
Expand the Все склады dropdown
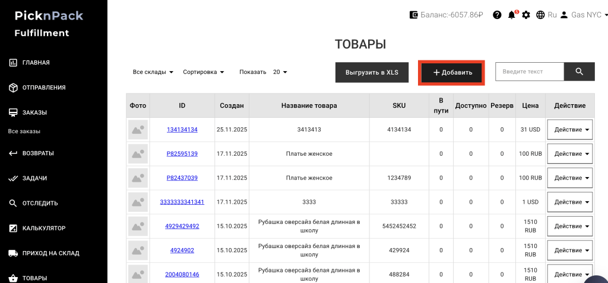[x=153, y=72]
